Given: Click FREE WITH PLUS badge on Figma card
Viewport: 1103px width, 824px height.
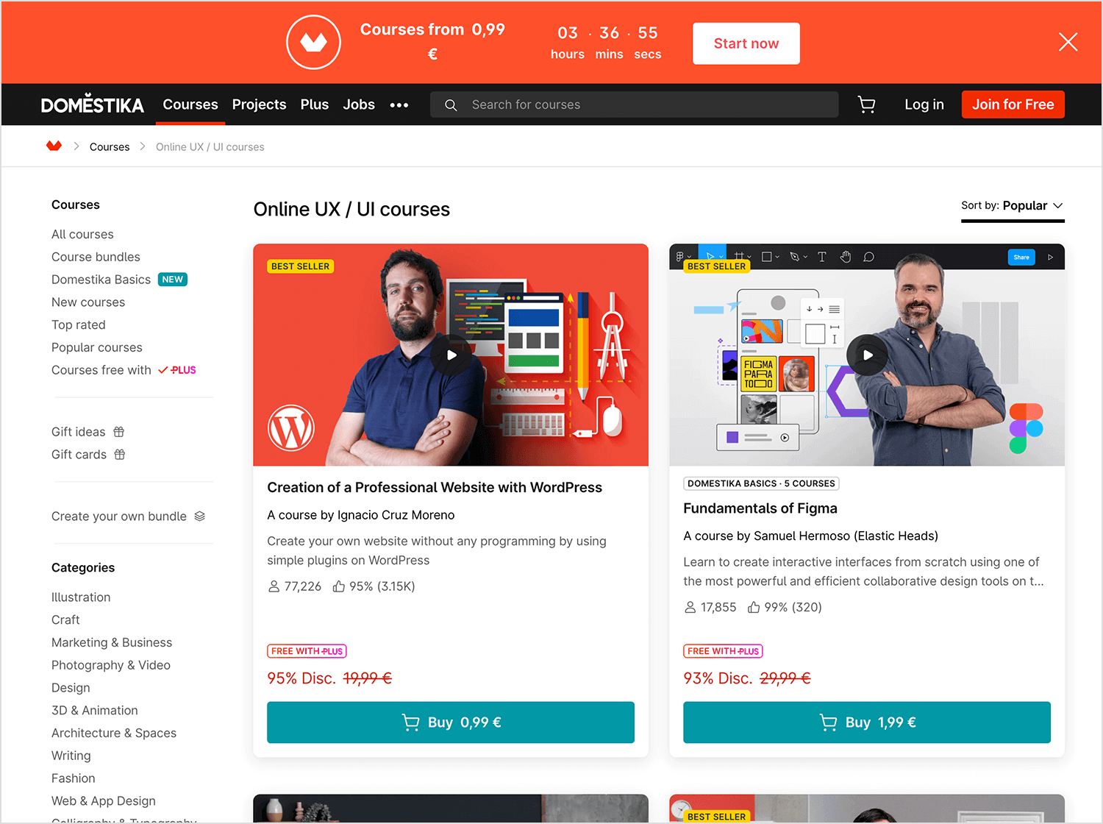Looking at the screenshot, I should tap(723, 651).
